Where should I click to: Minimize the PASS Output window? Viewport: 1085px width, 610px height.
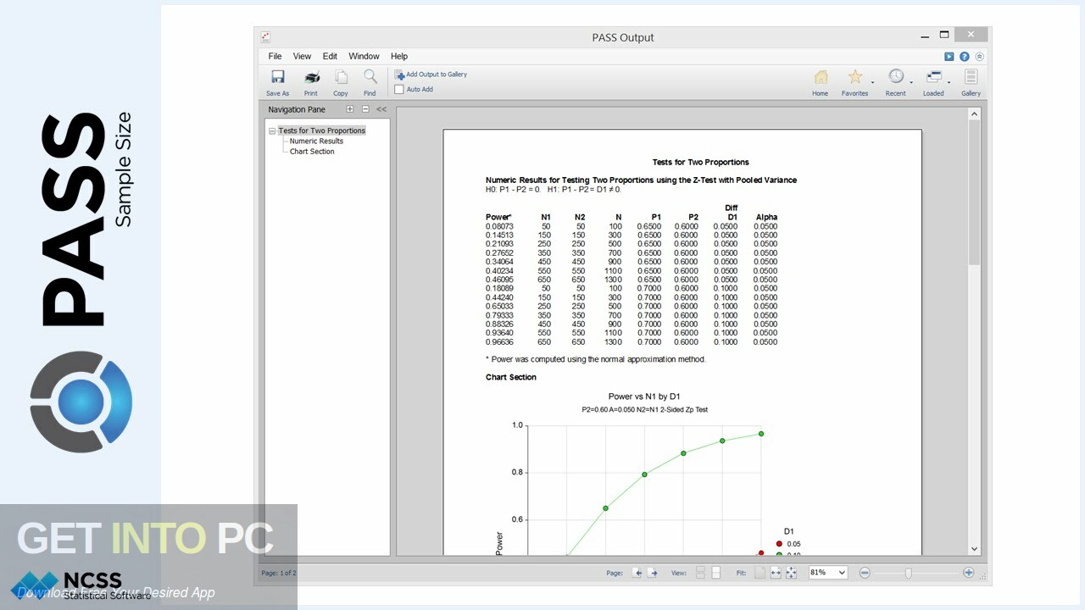(925, 37)
